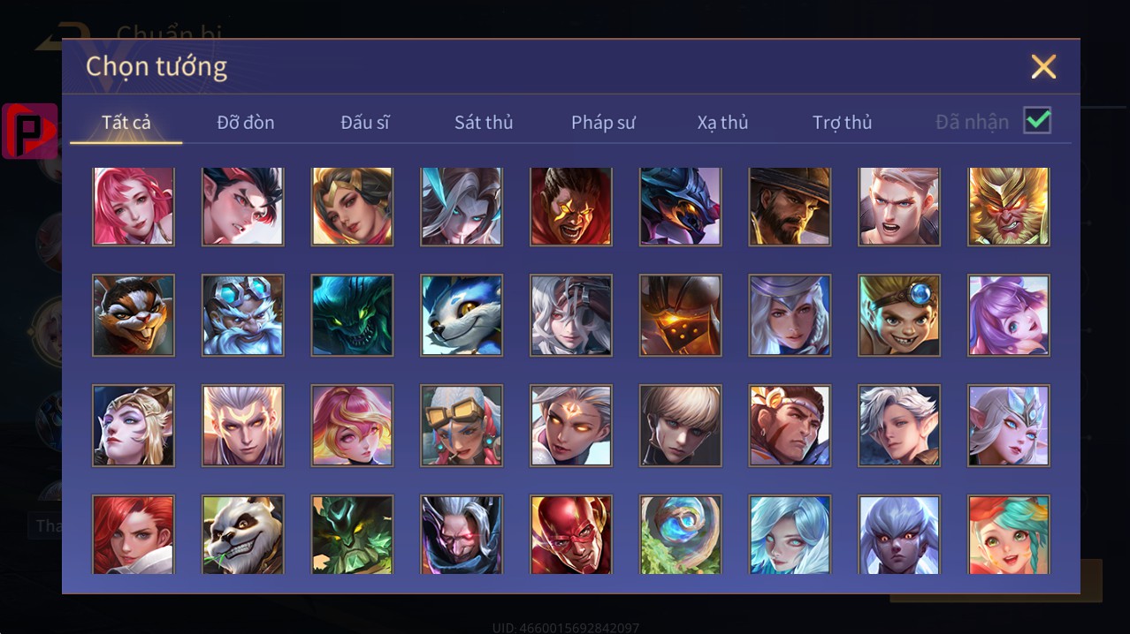Close the Chọn tướng dialog
The height and width of the screenshot is (634, 1130).
[x=1043, y=66]
